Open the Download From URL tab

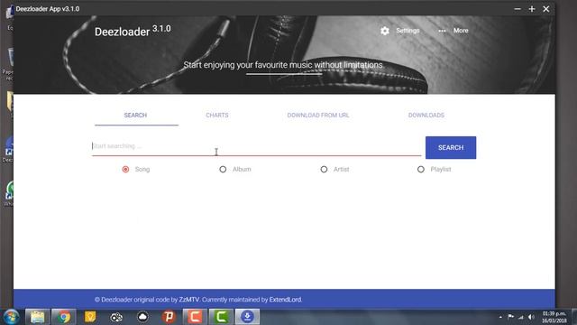(318, 115)
